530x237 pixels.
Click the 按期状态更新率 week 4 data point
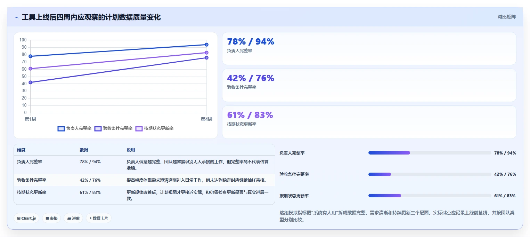(x=206, y=53)
